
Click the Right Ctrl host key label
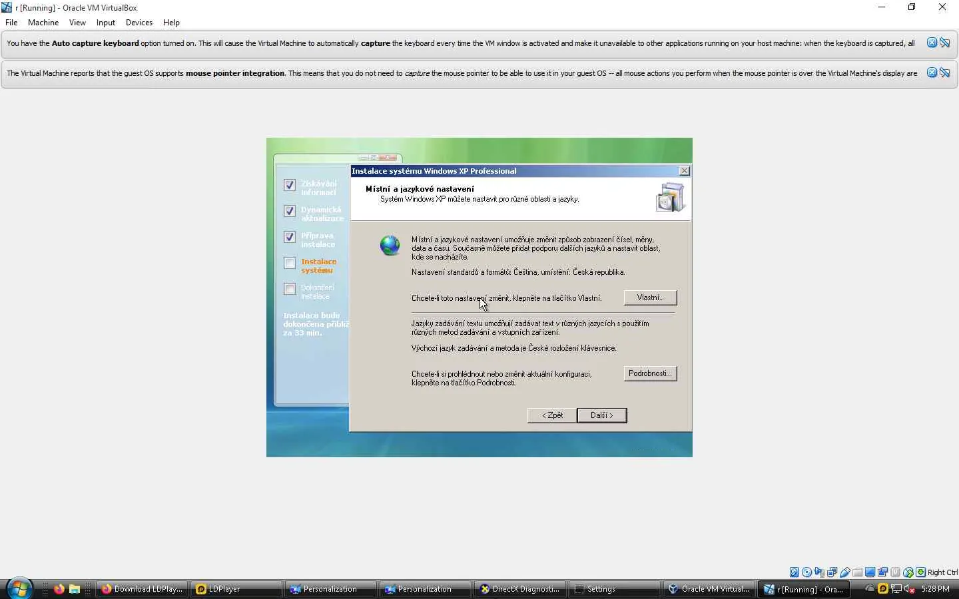point(942,572)
